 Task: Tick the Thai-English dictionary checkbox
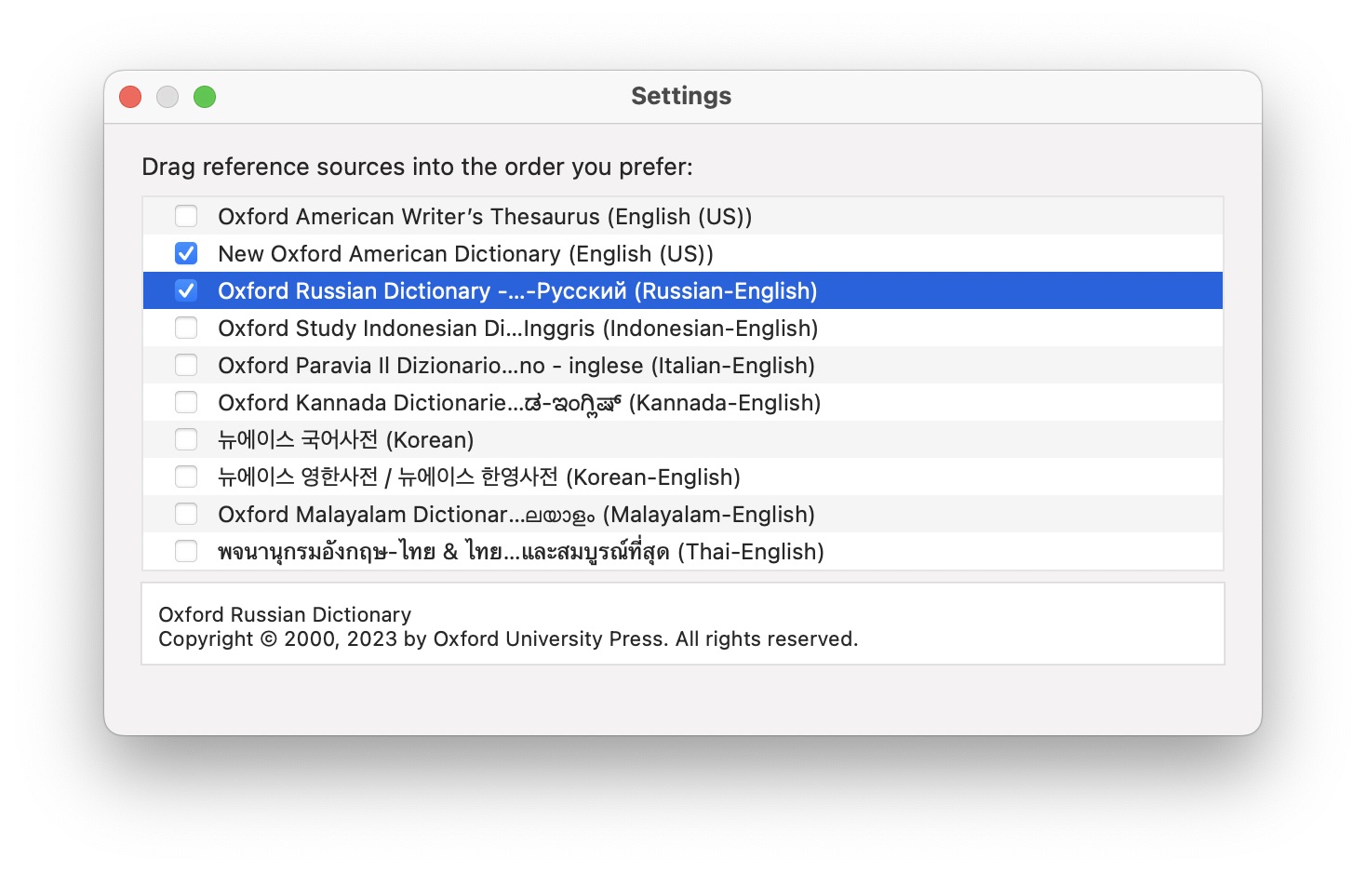point(186,551)
